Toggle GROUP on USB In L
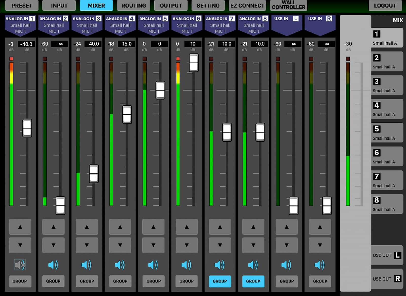 (x=287, y=281)
